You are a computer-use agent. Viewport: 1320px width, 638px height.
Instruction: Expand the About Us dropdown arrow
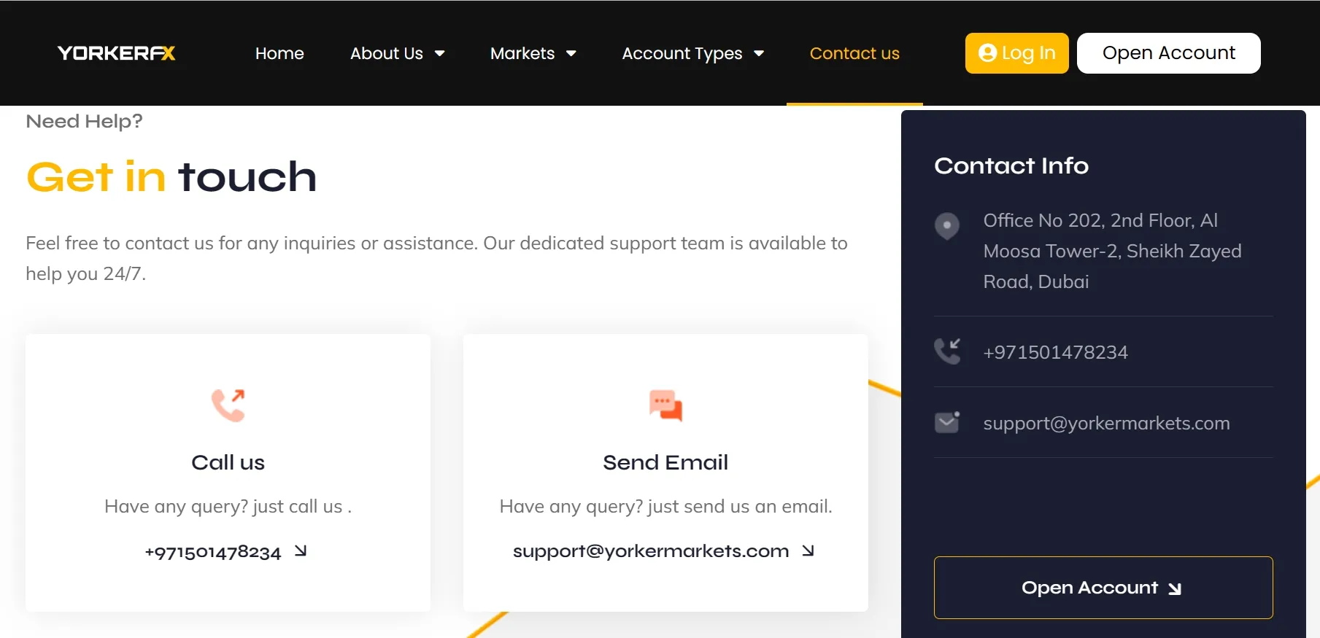(x=439, y=53)
